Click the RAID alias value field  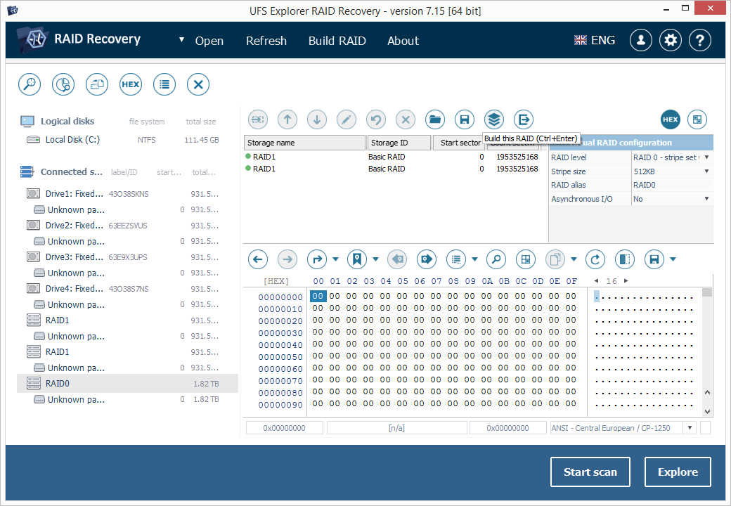coord(672,185)
